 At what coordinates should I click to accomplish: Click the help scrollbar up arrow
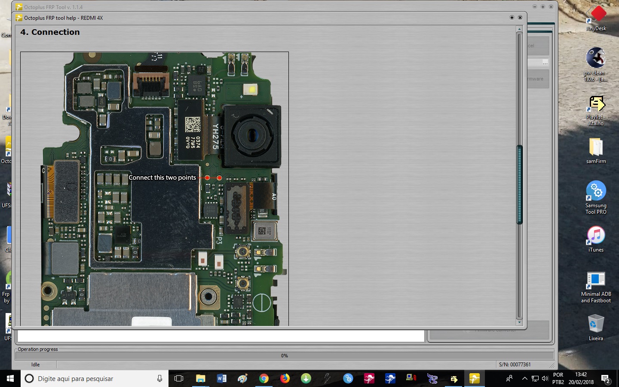(519, 29)
